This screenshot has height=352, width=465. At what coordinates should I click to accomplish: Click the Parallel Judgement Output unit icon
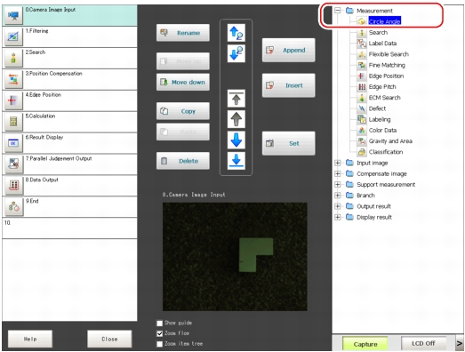point(13,164)
